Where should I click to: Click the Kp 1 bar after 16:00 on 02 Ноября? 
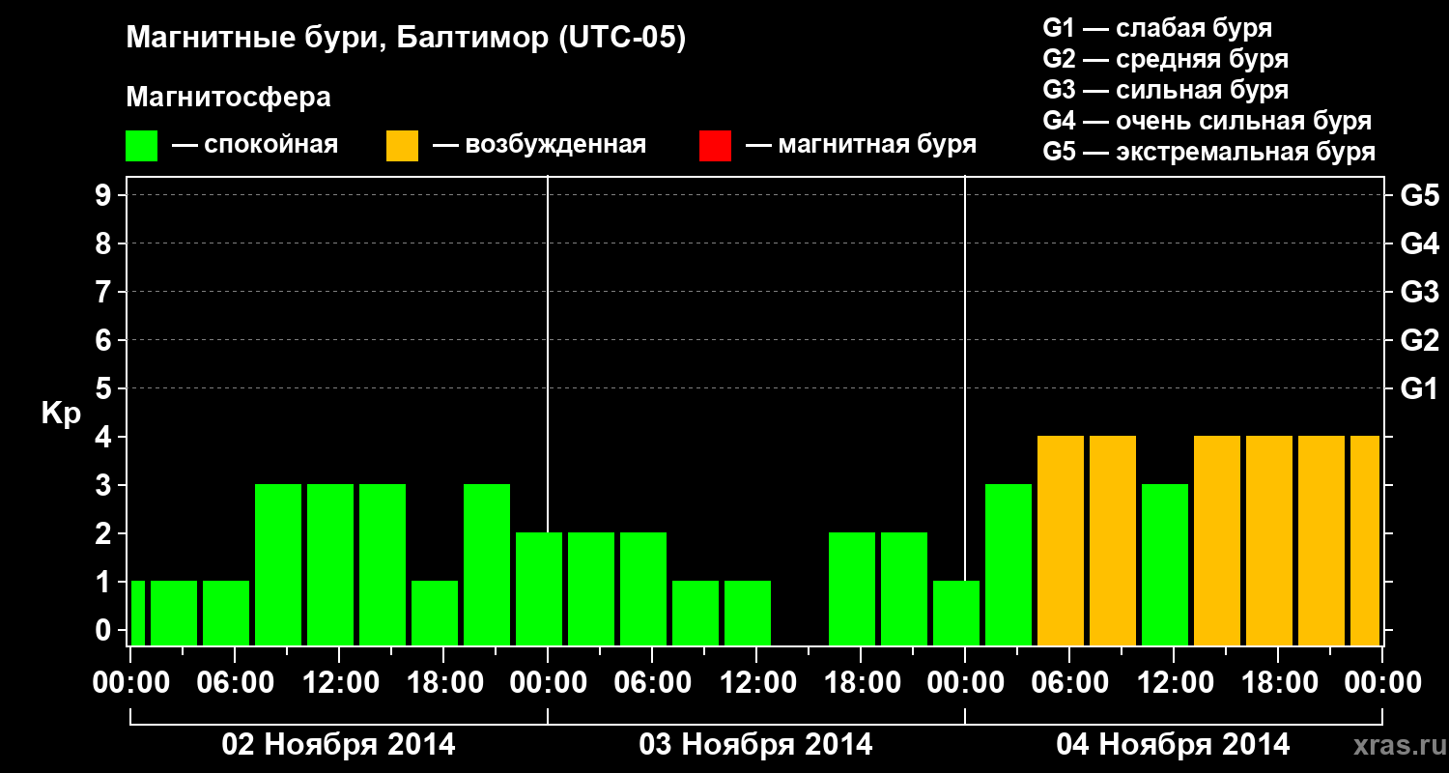(435, 613)
